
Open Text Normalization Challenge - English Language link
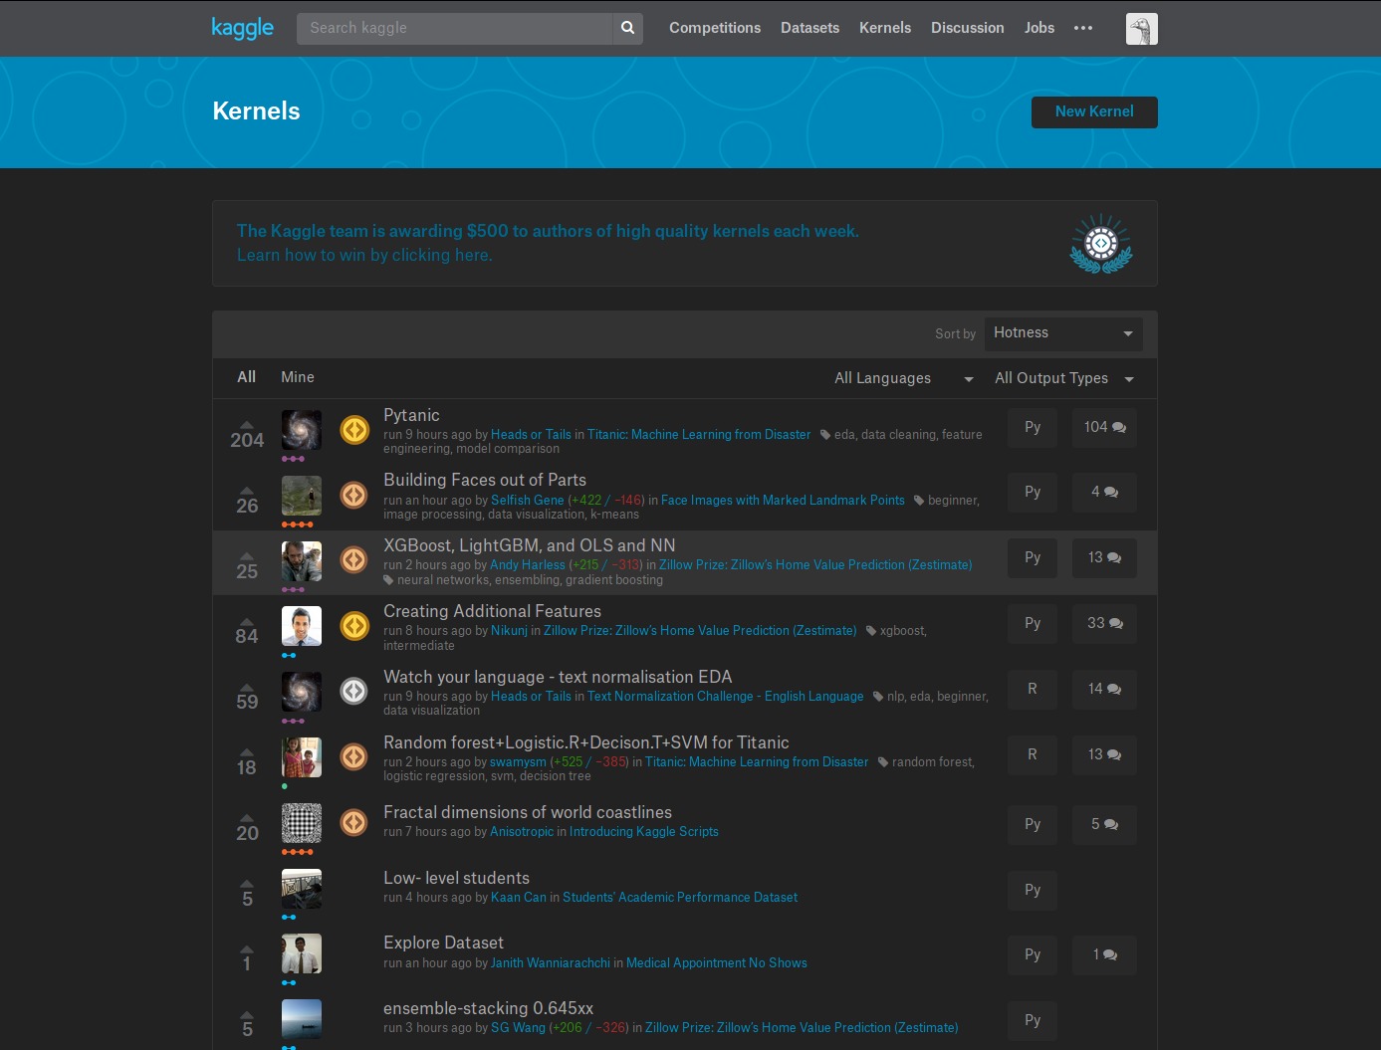(726, 697)
